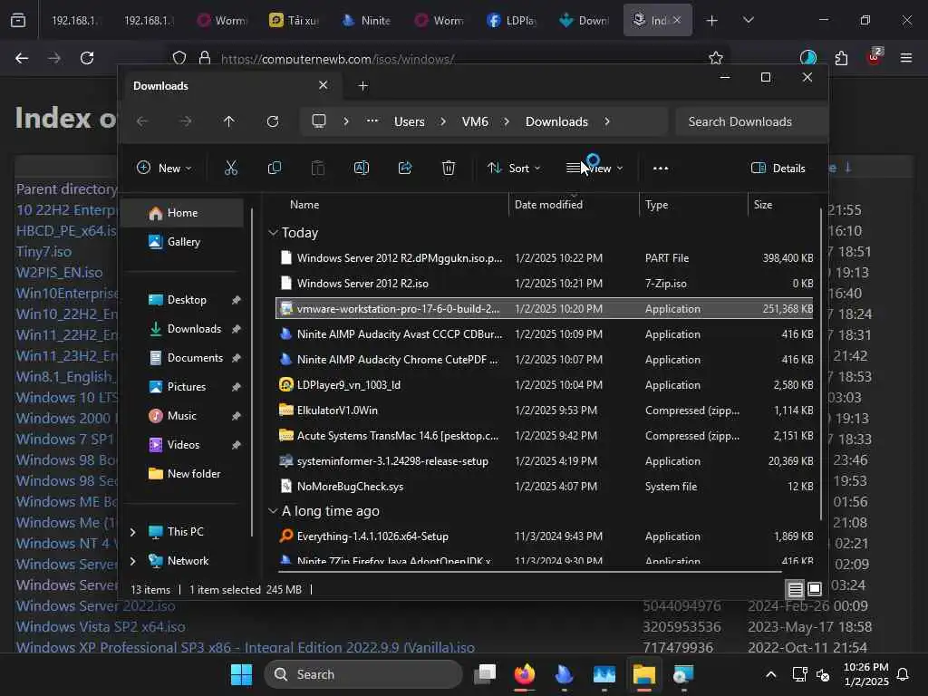Open the View dropdown in Explorer
928x696 pixels.
click(594, 168)
